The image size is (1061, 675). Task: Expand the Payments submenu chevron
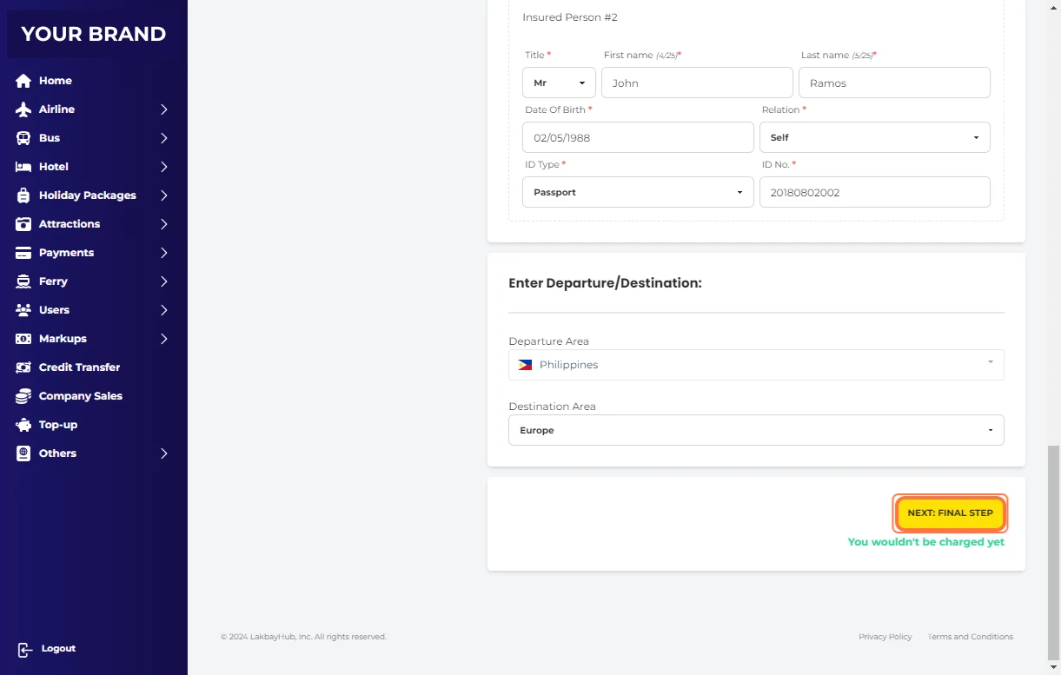pos(163,253)
